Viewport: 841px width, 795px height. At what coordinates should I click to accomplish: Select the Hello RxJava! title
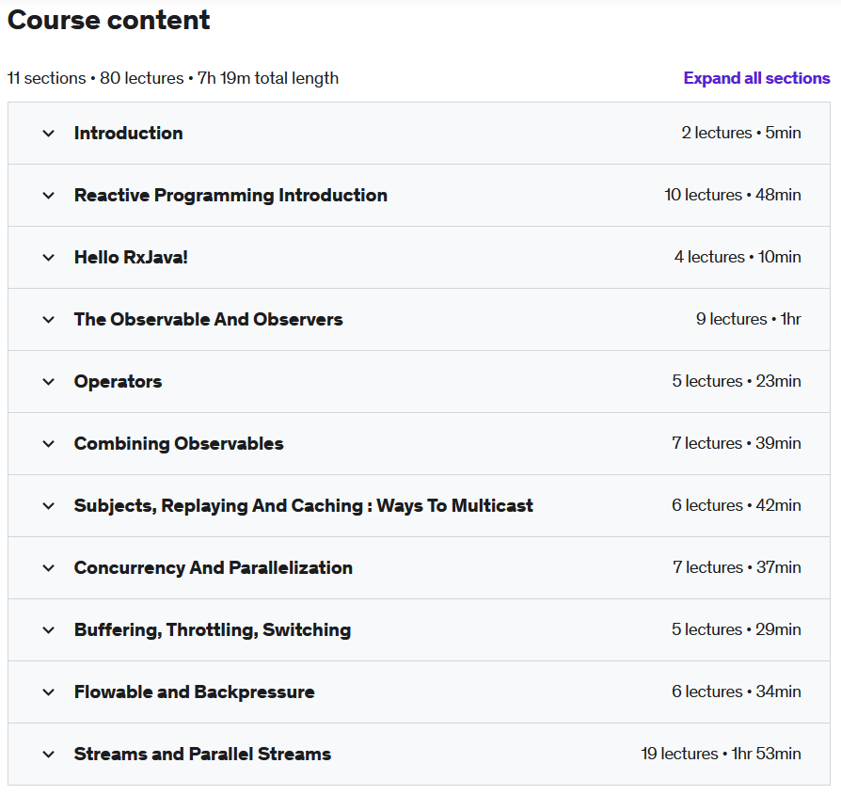click(131, 258)
